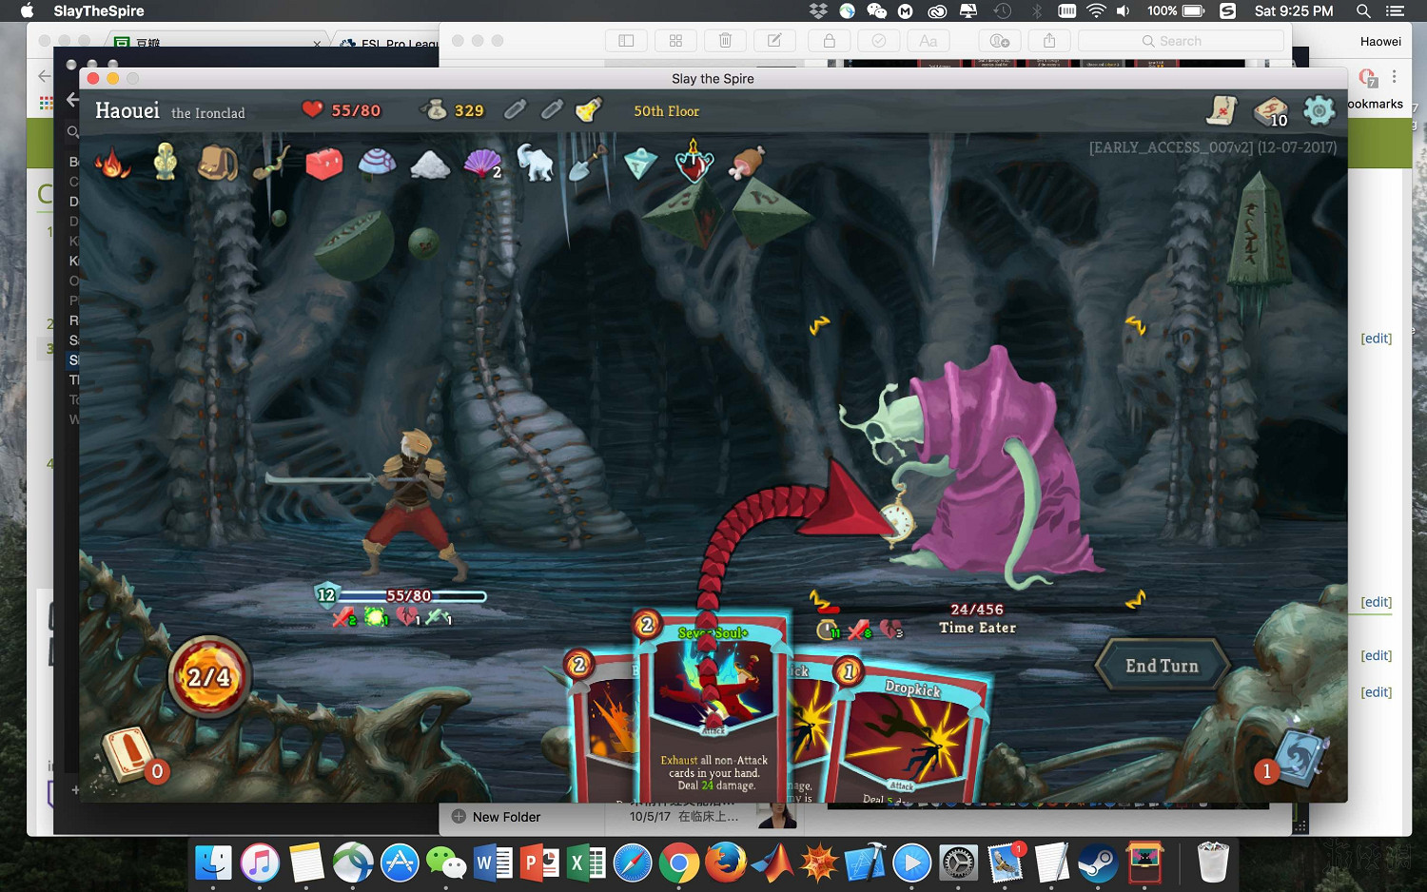
Task: Click the shovel relic
Action: click(587, 163)
